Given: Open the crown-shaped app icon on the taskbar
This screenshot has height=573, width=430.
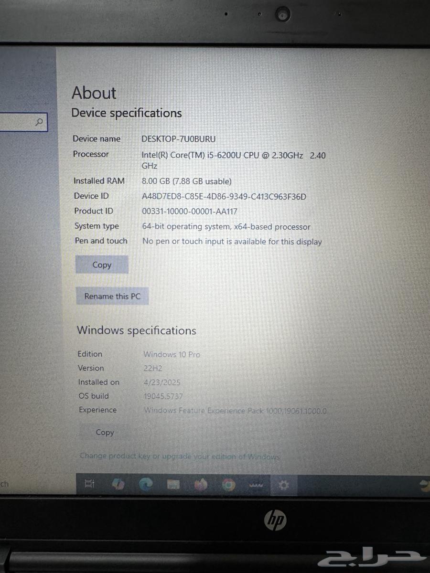Looking at the screenshot, I should pos(257,484).
